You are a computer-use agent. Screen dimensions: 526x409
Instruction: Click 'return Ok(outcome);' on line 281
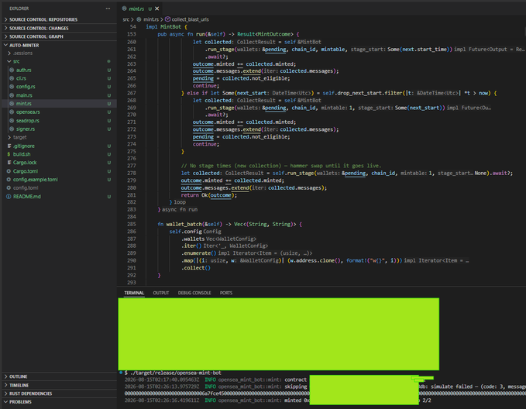click(x=209, y=195)
